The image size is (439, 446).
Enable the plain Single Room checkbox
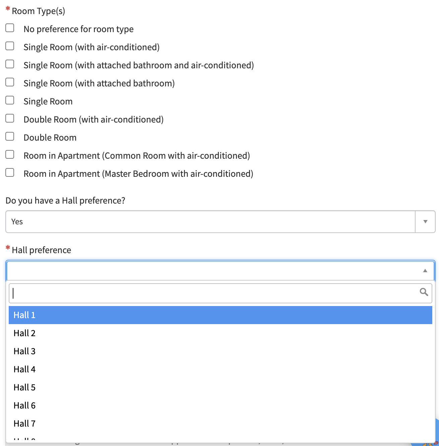(x=10, y=100)
